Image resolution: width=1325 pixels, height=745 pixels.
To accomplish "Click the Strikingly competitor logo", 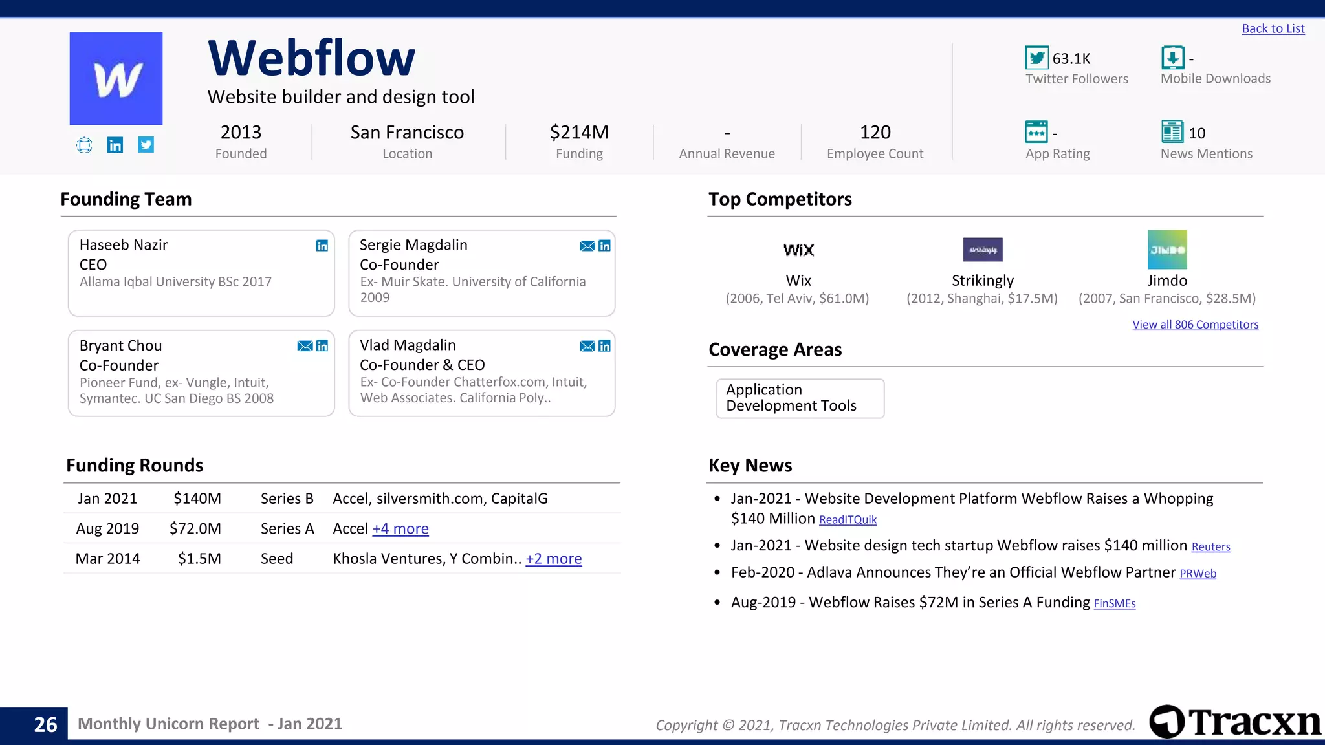I will click(983, 250).
